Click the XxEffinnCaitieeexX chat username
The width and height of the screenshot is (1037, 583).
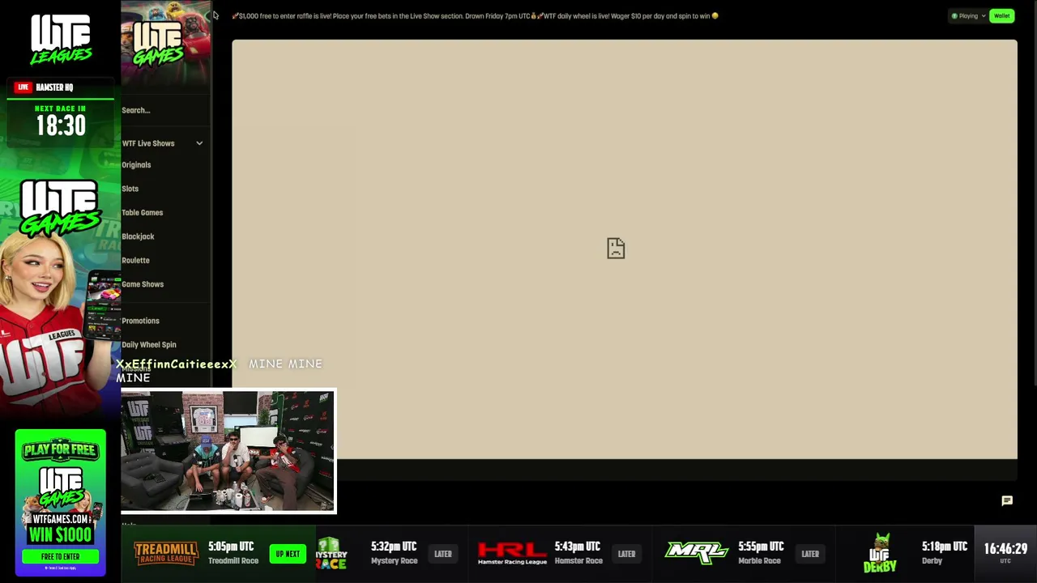click(176, 364)
